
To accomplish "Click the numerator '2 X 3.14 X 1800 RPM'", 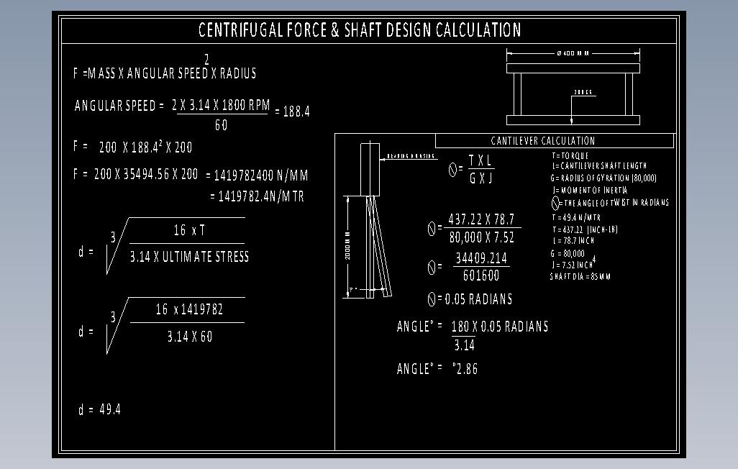I will [221, 104].
